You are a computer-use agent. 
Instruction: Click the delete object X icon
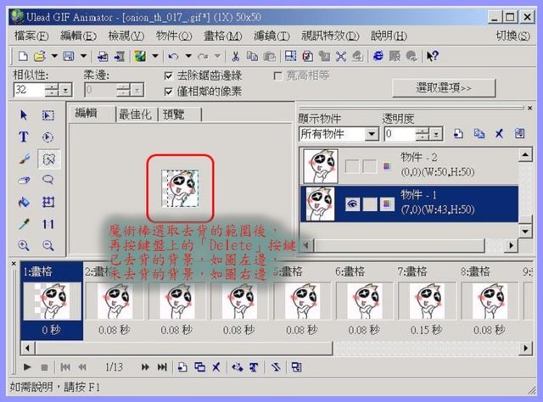(x=499, y=134)
